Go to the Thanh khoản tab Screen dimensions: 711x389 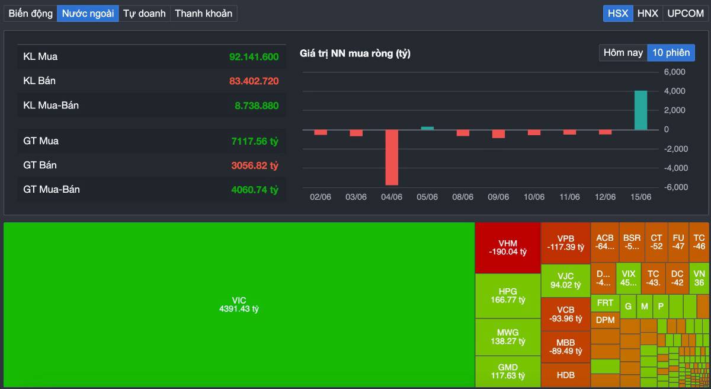pos(203,13)
